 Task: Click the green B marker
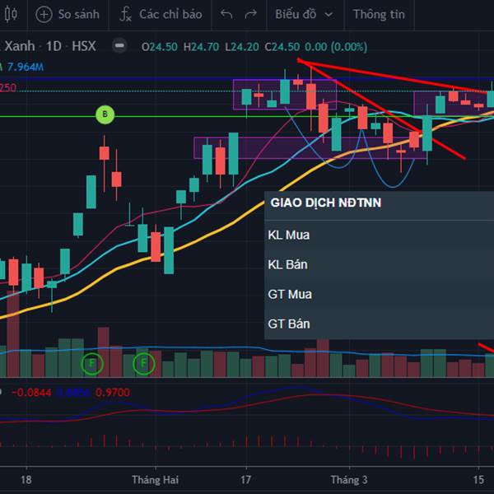point(105,114)
